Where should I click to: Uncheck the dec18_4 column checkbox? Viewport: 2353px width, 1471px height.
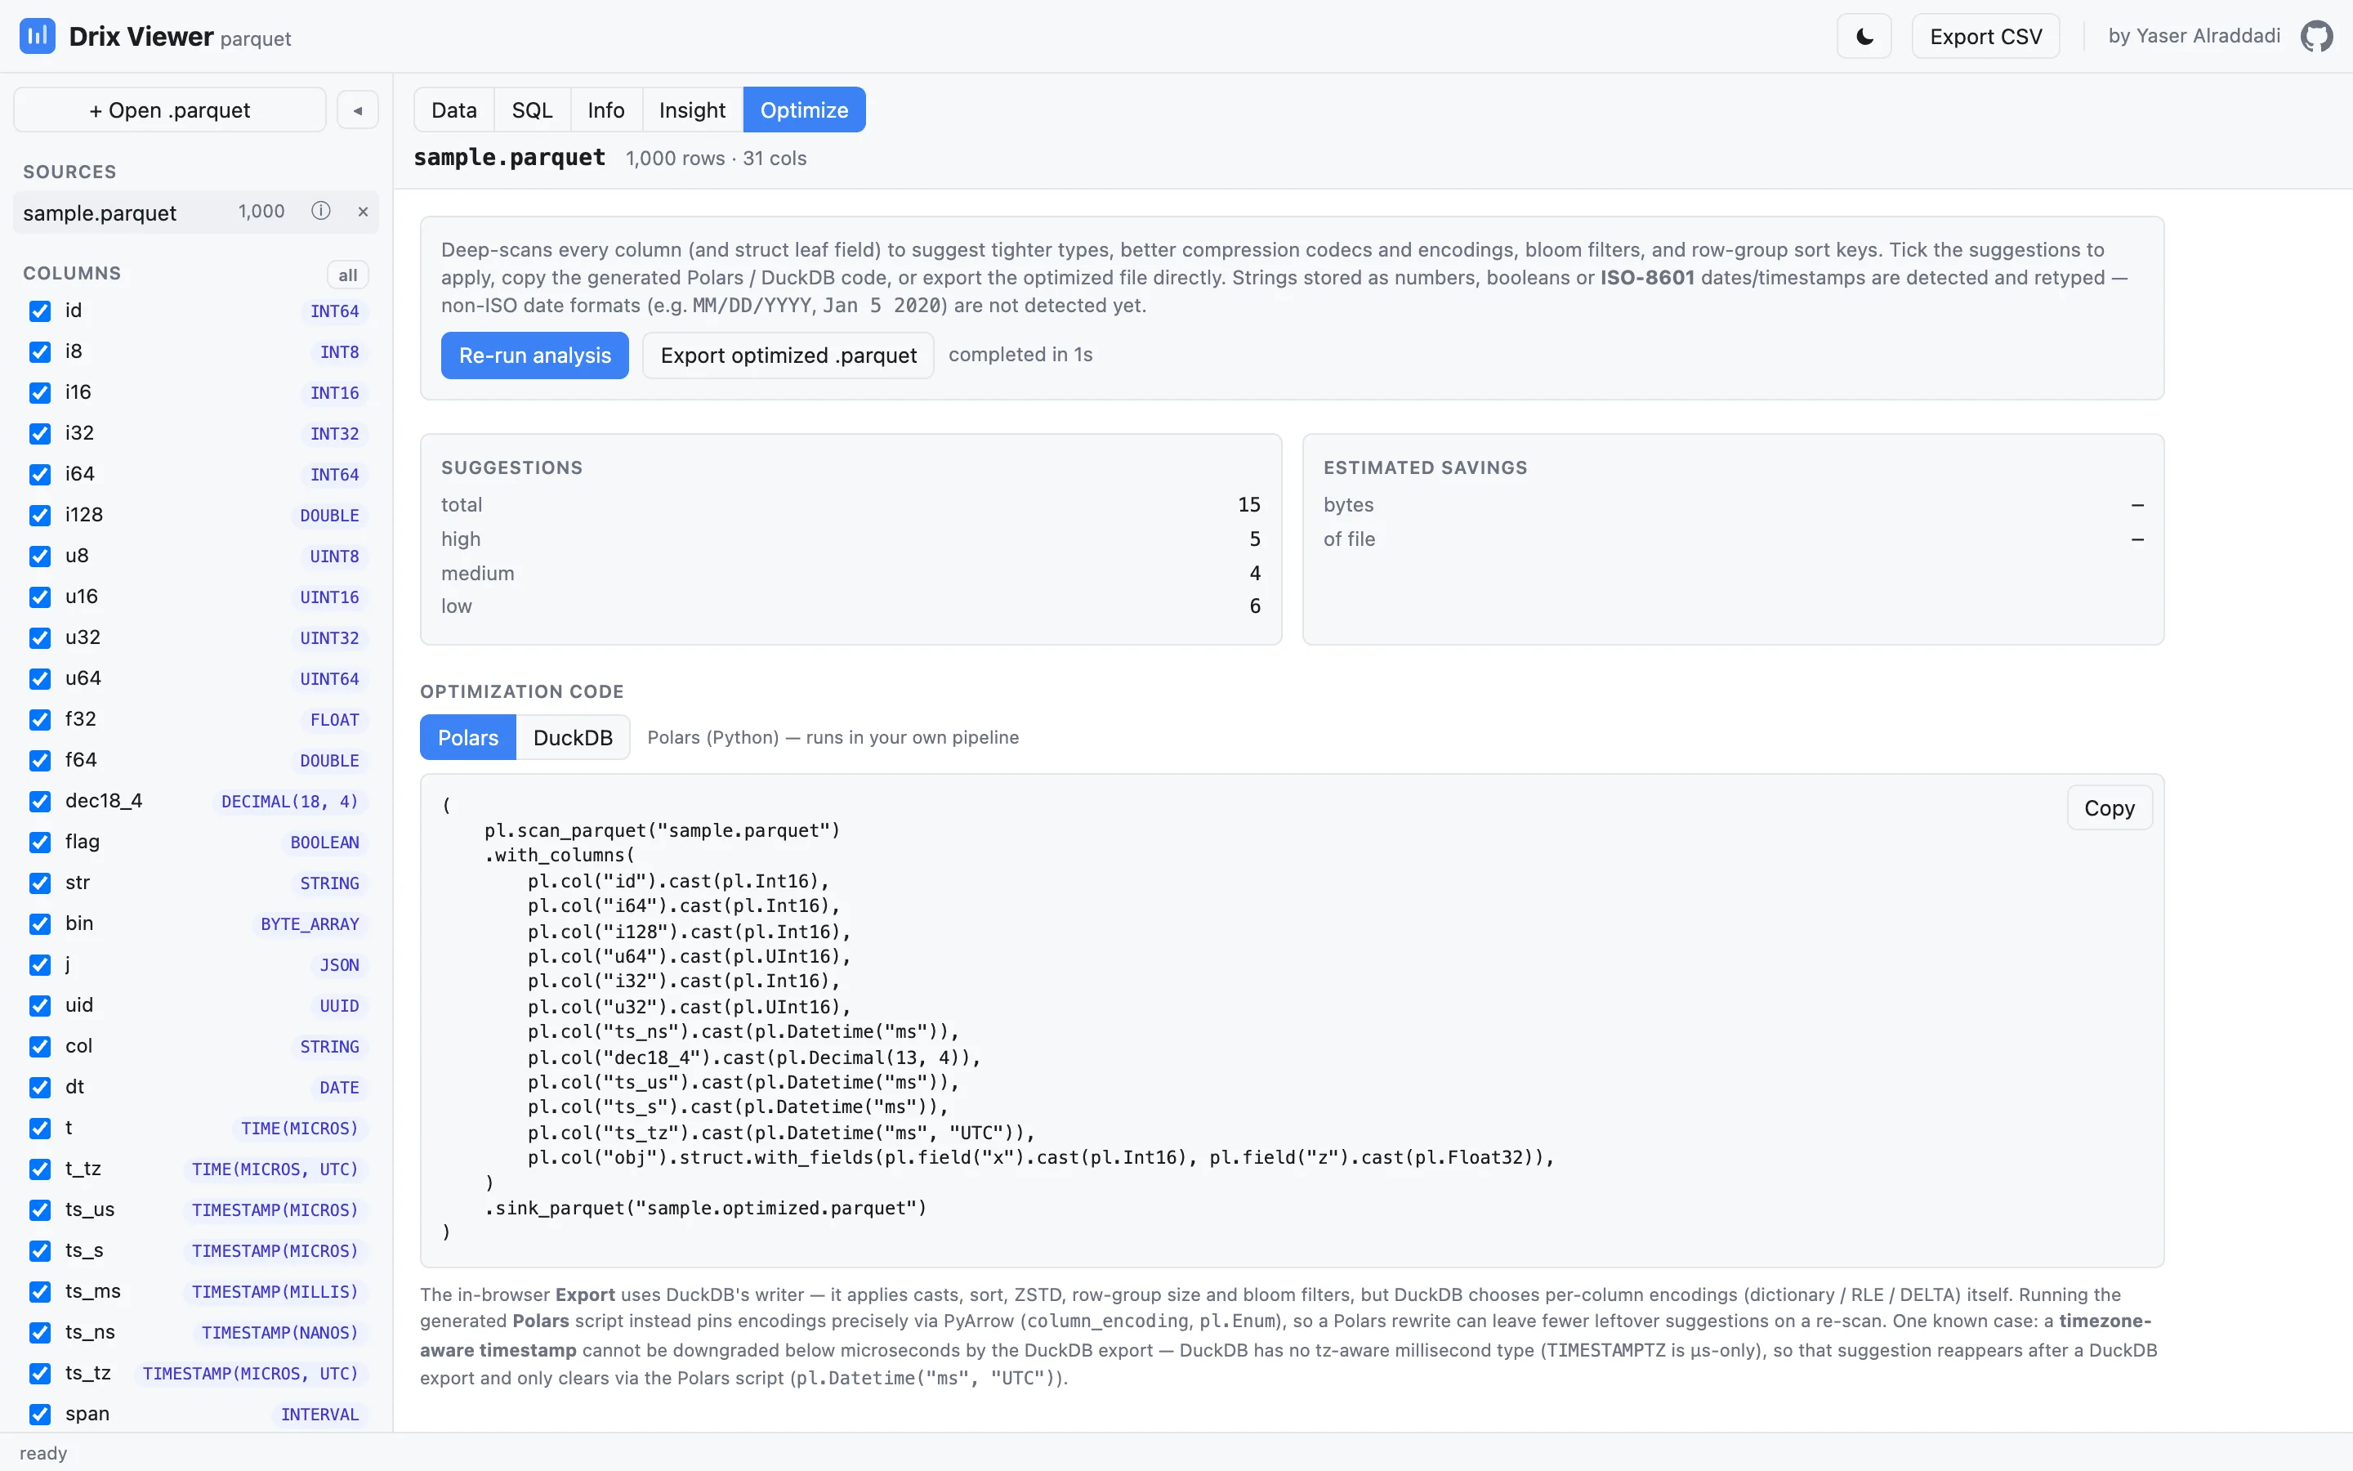[x=40, y=802]
